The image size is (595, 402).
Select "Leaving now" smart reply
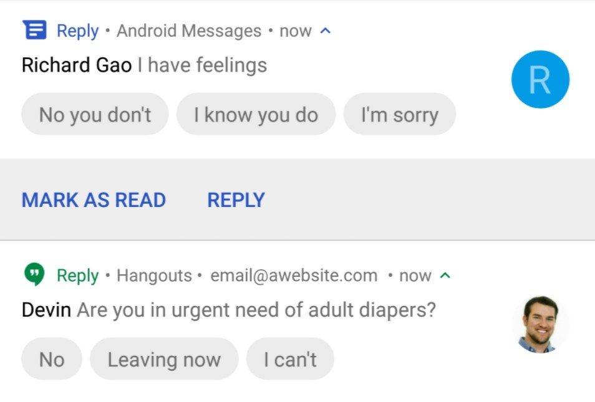[x=164, y=359]
